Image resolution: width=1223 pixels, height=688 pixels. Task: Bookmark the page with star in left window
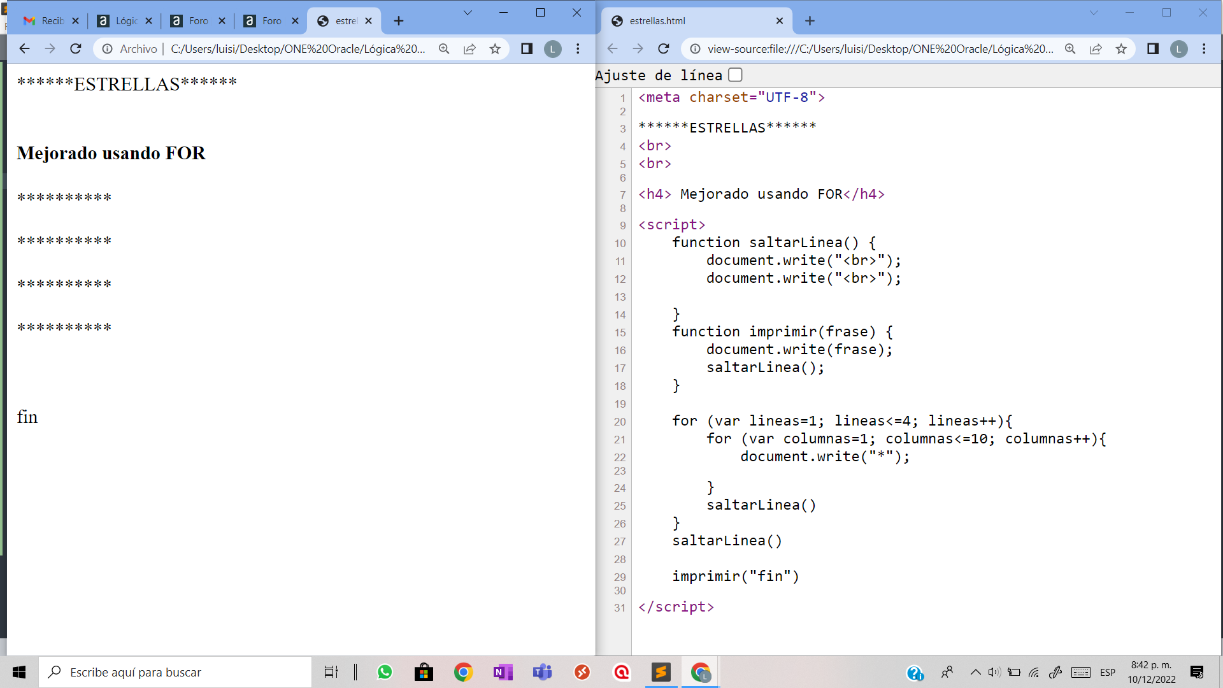click(x=495, y=49)
